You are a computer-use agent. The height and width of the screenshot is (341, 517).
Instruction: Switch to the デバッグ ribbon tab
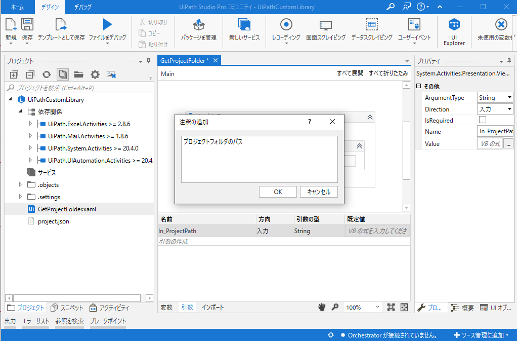[x=82, y=7]
